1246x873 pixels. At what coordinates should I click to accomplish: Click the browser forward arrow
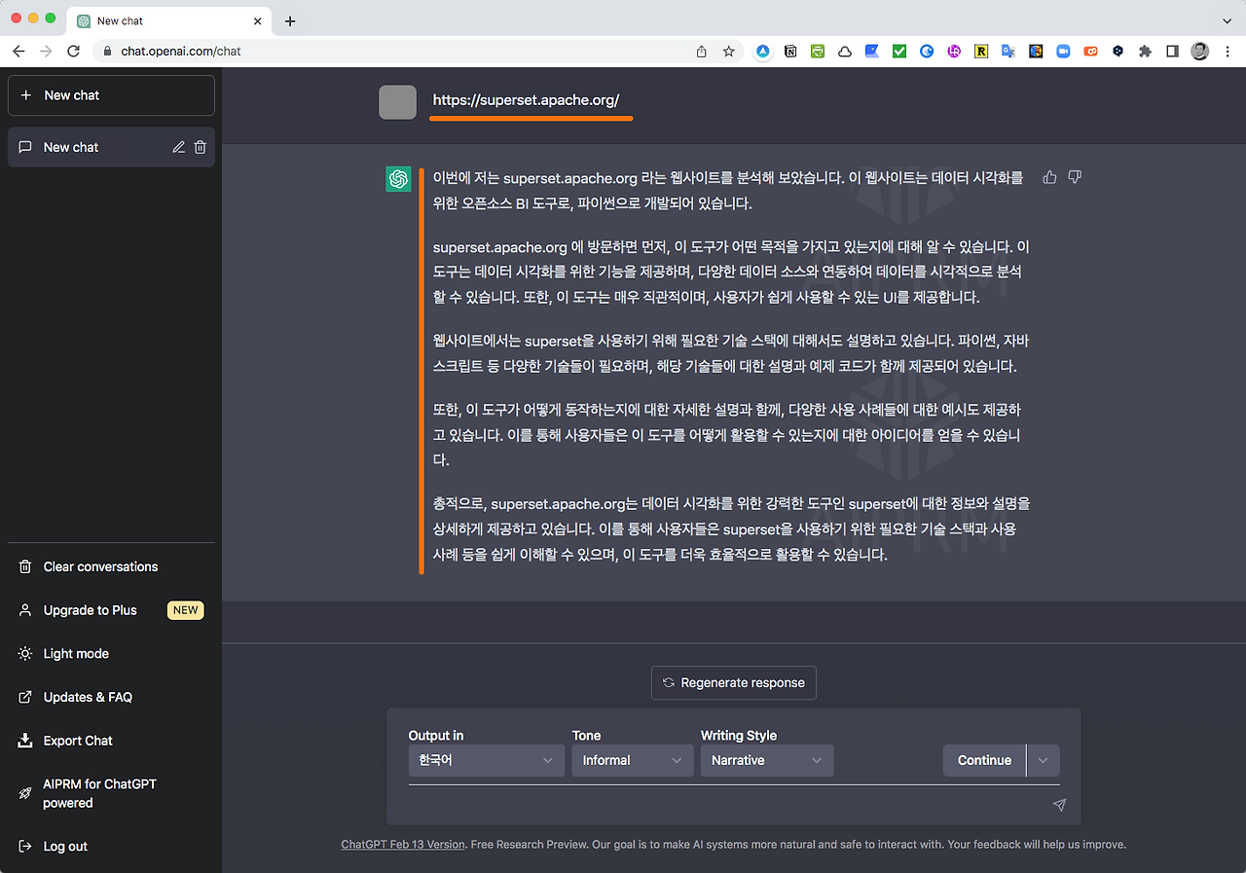[x=46, y=51]
